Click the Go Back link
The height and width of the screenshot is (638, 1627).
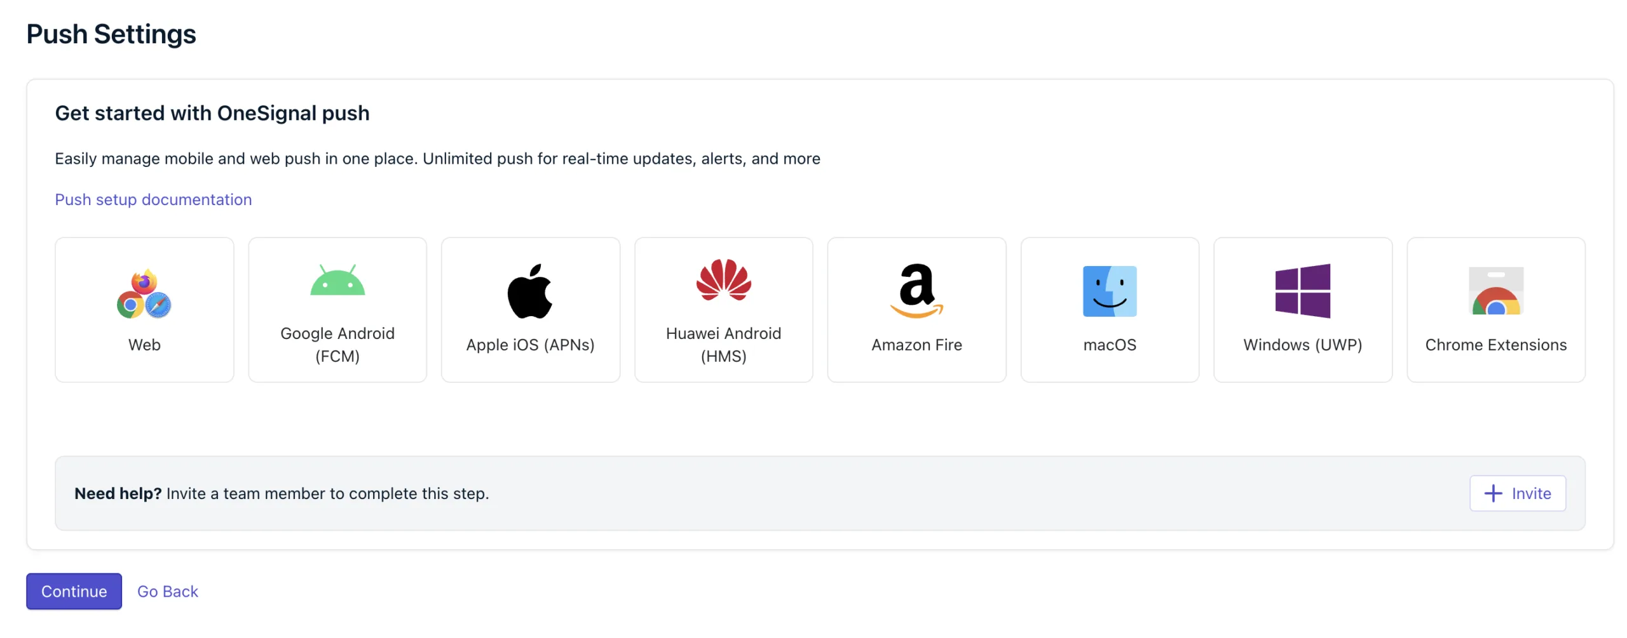(x=168, y=591)
